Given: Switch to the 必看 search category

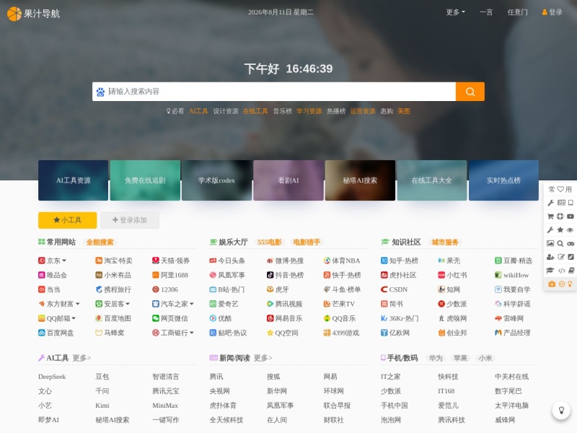Looking at the screenshot, I should 175,111.
